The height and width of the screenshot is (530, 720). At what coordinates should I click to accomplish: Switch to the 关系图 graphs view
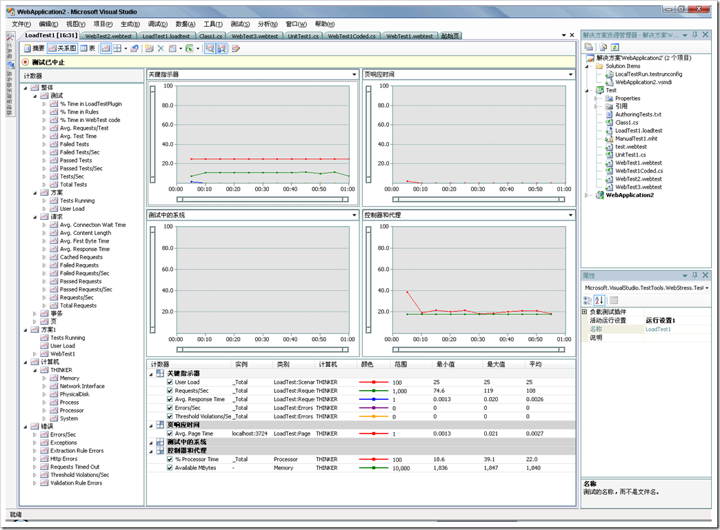(63, 48)
